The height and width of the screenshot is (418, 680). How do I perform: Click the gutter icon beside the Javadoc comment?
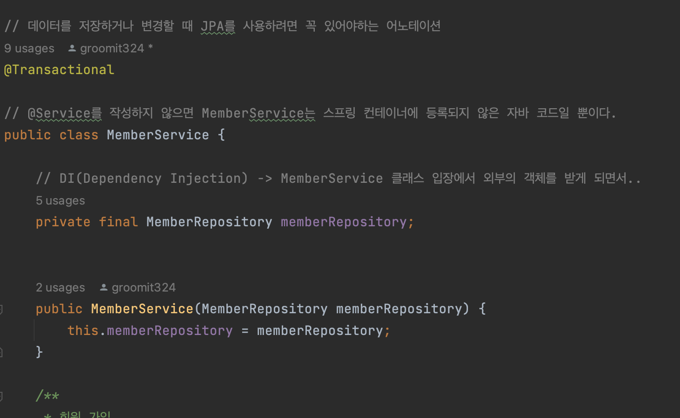tap(1, 395)
